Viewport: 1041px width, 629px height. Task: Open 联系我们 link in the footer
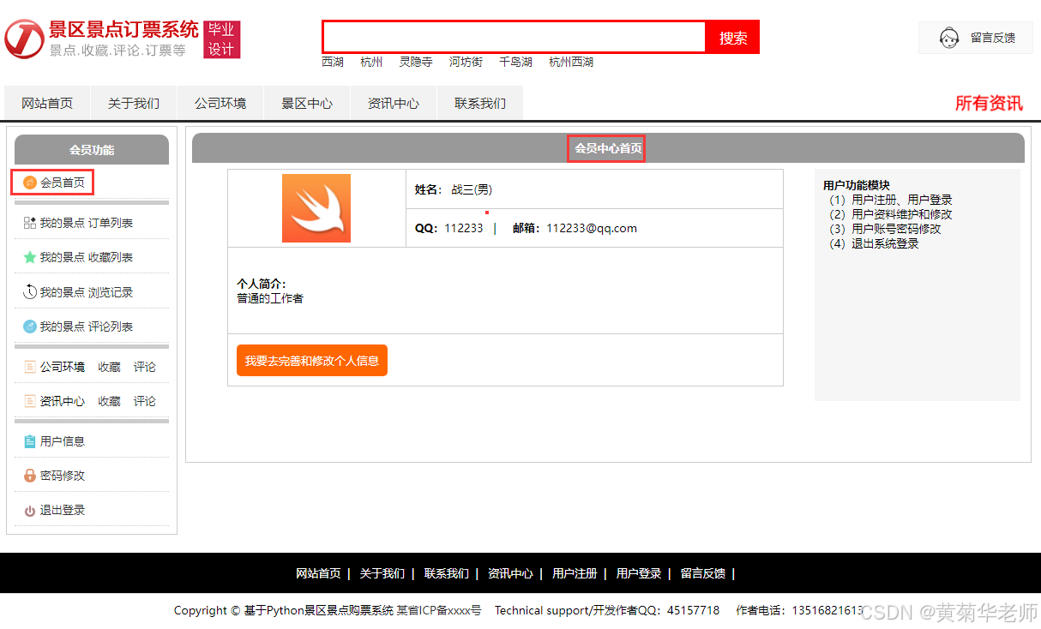(x=447, y=573)
